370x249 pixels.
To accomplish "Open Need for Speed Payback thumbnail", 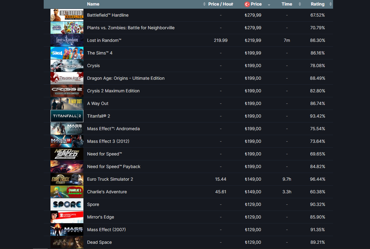I will coord(67,167).
